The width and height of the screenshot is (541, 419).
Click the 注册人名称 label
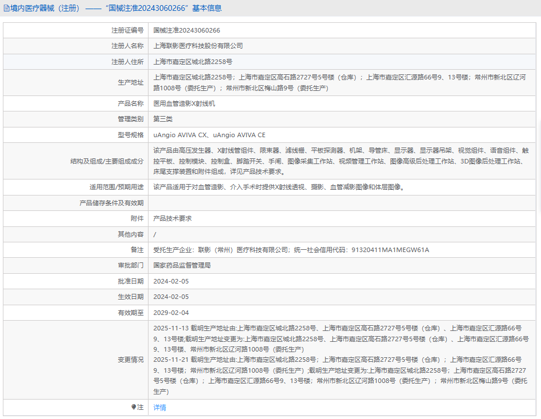[127, 46]
